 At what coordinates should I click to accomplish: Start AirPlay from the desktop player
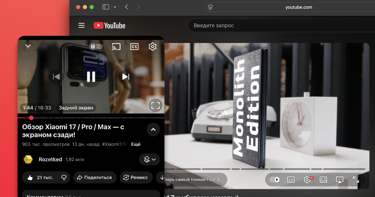(339, 179)
